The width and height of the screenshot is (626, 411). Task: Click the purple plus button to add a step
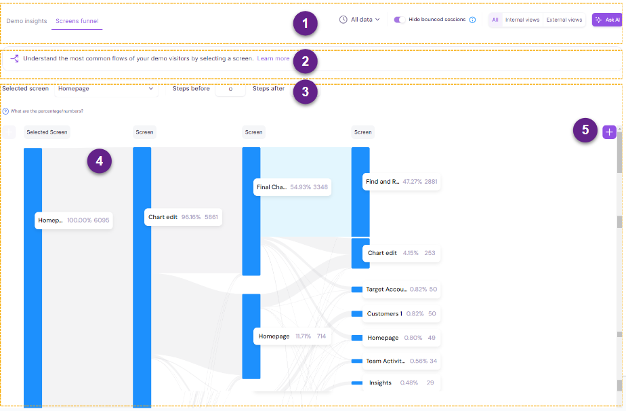pyautogui.click(x=608, y=132)
